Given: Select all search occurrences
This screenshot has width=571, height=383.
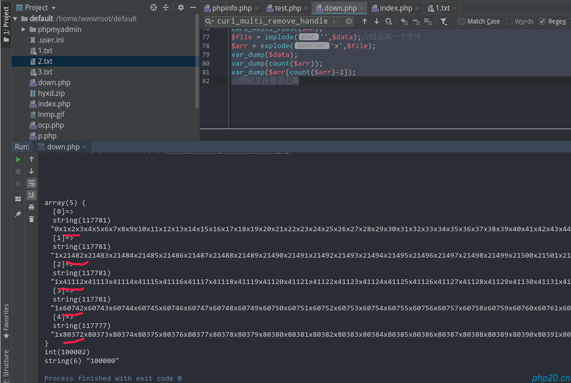Looking at the screenshot, I should point(428,21).
